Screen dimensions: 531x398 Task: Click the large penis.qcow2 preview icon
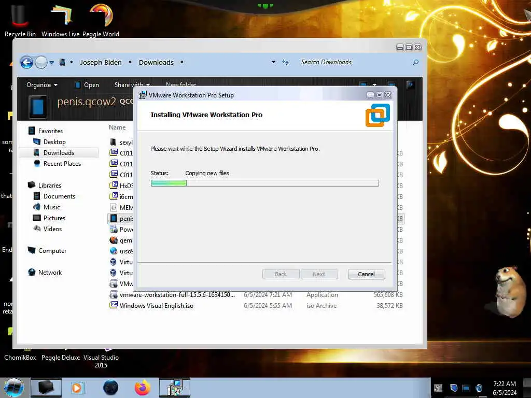coord(37,107)
